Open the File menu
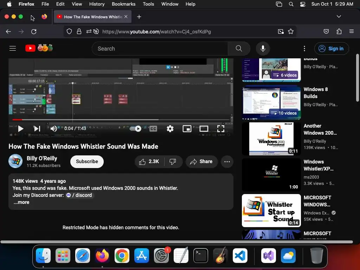The height and width of the screenshot is (270, 360). click(45, 4)
